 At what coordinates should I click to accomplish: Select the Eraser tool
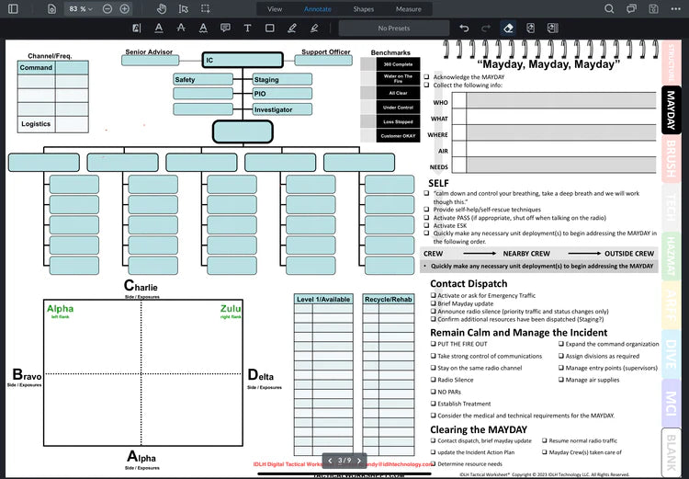508,29
